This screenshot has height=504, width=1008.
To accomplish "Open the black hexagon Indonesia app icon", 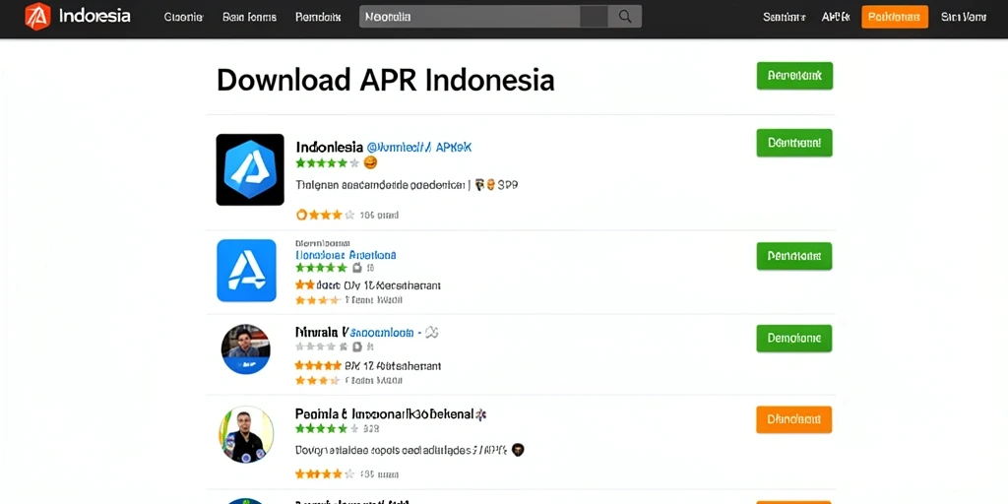I will click(x=250, y=169).
